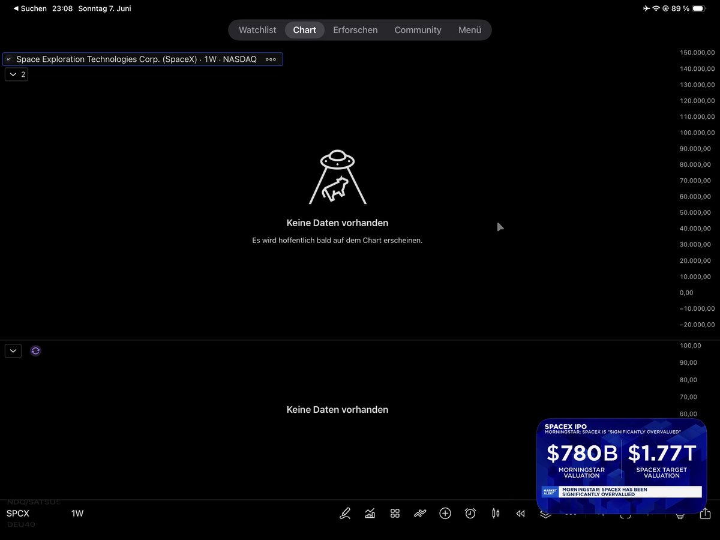Tap the 70,00 lower pane scale value
Screen dimensions: 720x540
pyautogui.click(x=688, y=397)
